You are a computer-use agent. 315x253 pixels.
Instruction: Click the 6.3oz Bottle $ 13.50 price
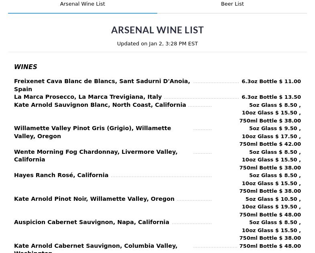[x=271, y=97]
